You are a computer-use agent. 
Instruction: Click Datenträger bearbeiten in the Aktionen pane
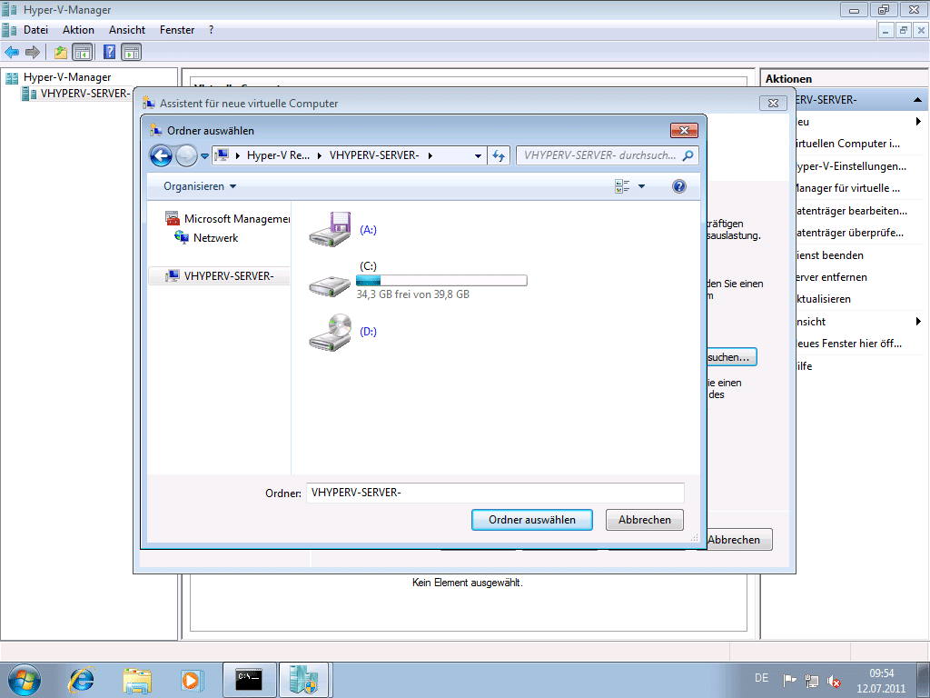[851, 211]
